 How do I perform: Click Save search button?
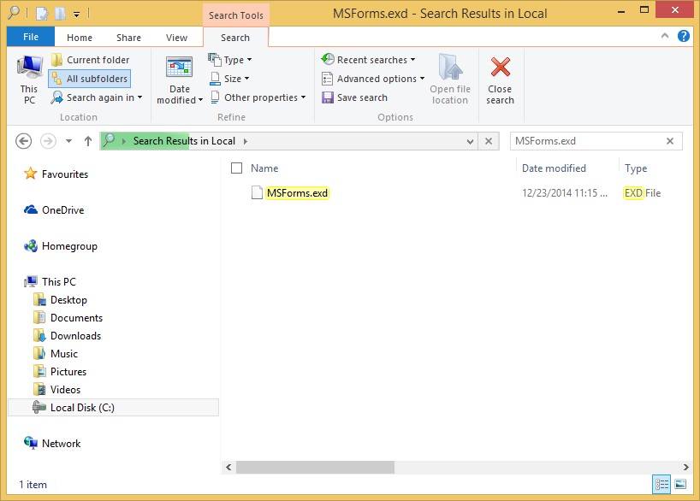(355, 97)
